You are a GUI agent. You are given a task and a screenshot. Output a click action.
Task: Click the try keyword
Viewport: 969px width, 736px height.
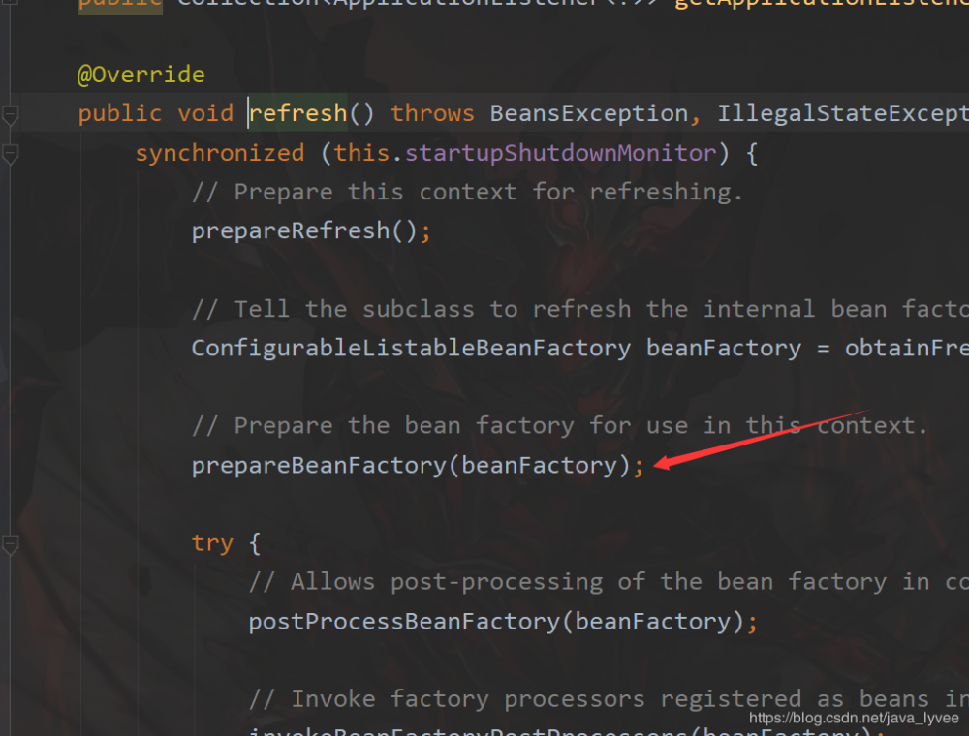tap(212, 544)
